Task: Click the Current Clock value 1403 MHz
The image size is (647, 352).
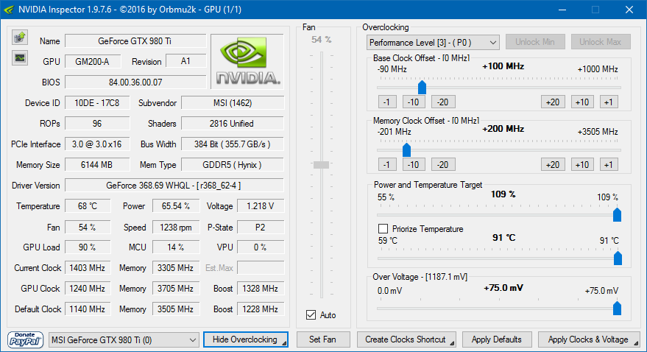Action: click(88, 268)
